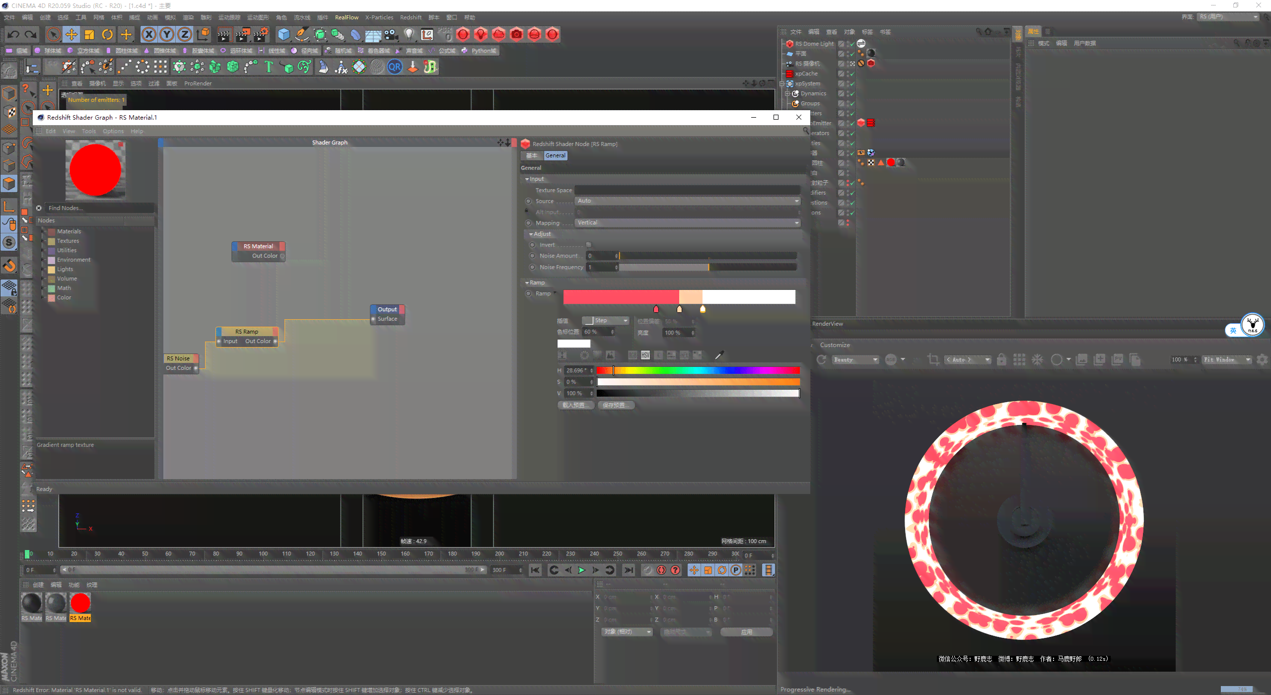Image resolution: width=1271 pixels, height=695 pixels.
Task: Click the MoText T icon
Action: pyautogui.click(x=269, y=67)
